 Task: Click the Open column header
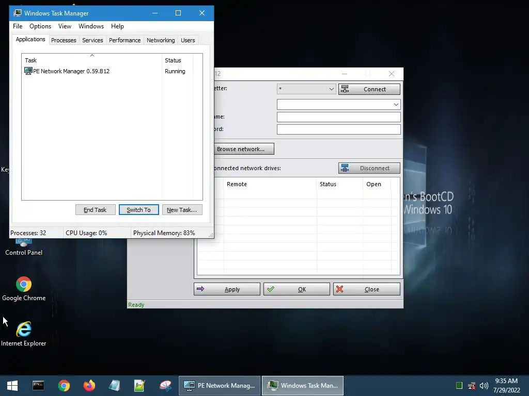click(377, 184)
